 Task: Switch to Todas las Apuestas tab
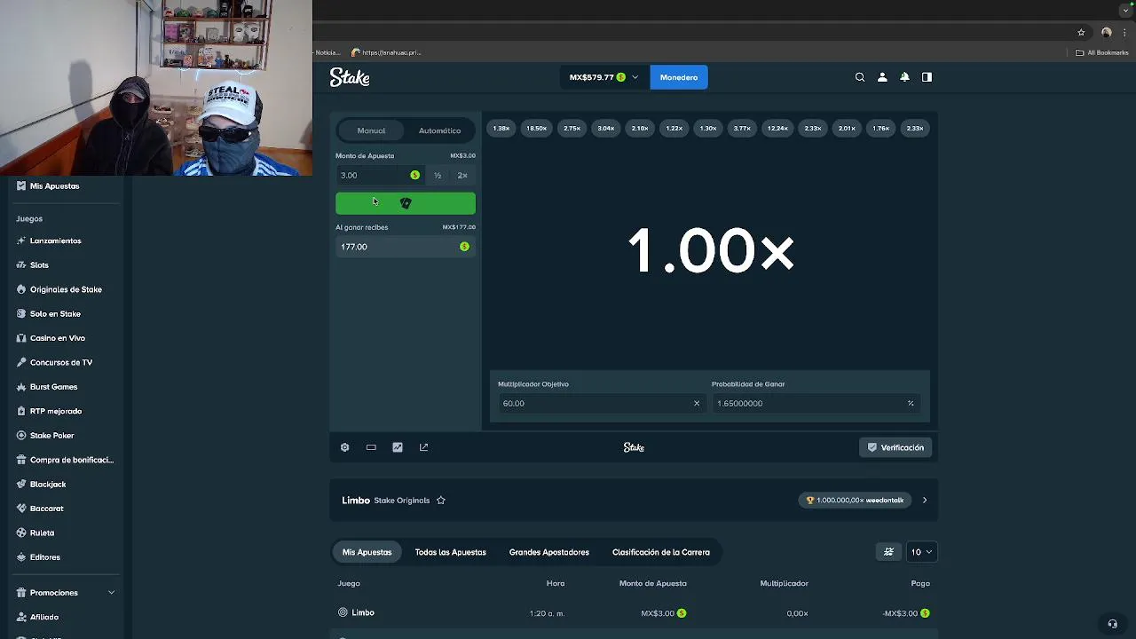(450, 552)
